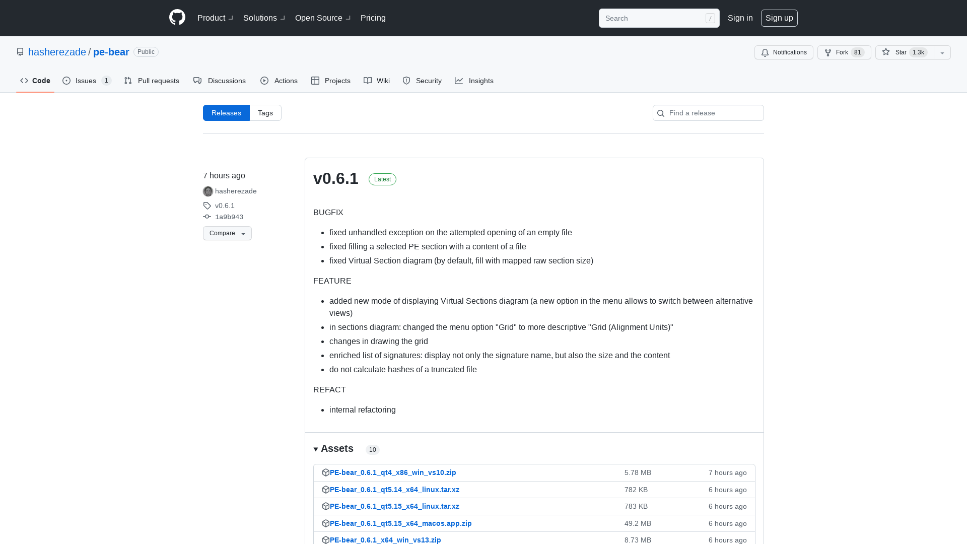This screenshot has width=967, height=544.
Task: Click the Star icon
Action: pos(886,52)
